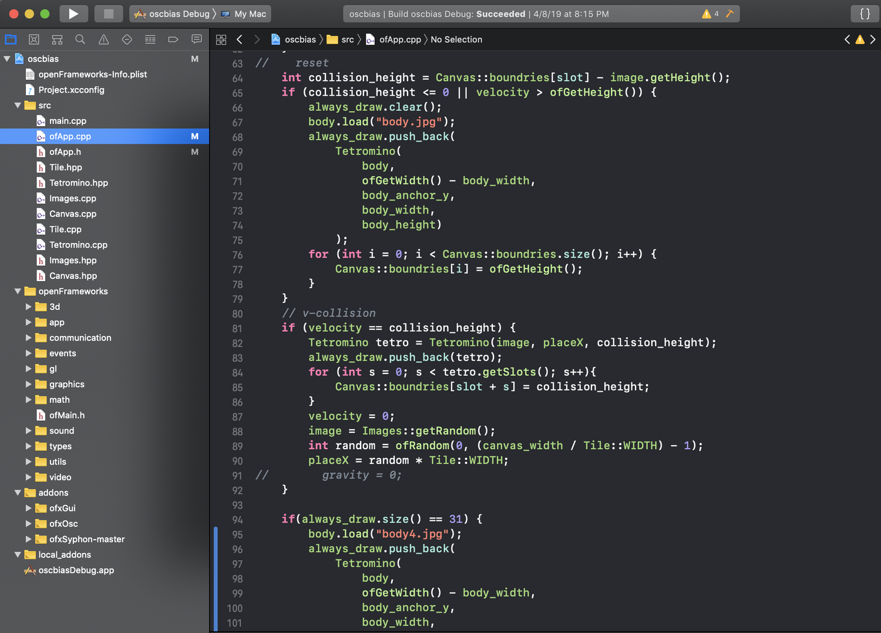This screenshot has width=881, height=633.
Task: Open code review braces button
Action: pos(865,14)
